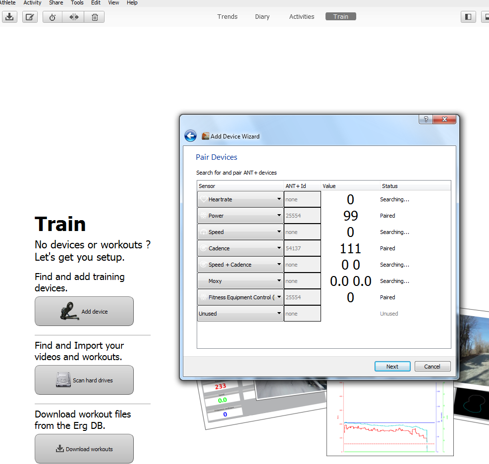Click the Status column header

(415, 186)
